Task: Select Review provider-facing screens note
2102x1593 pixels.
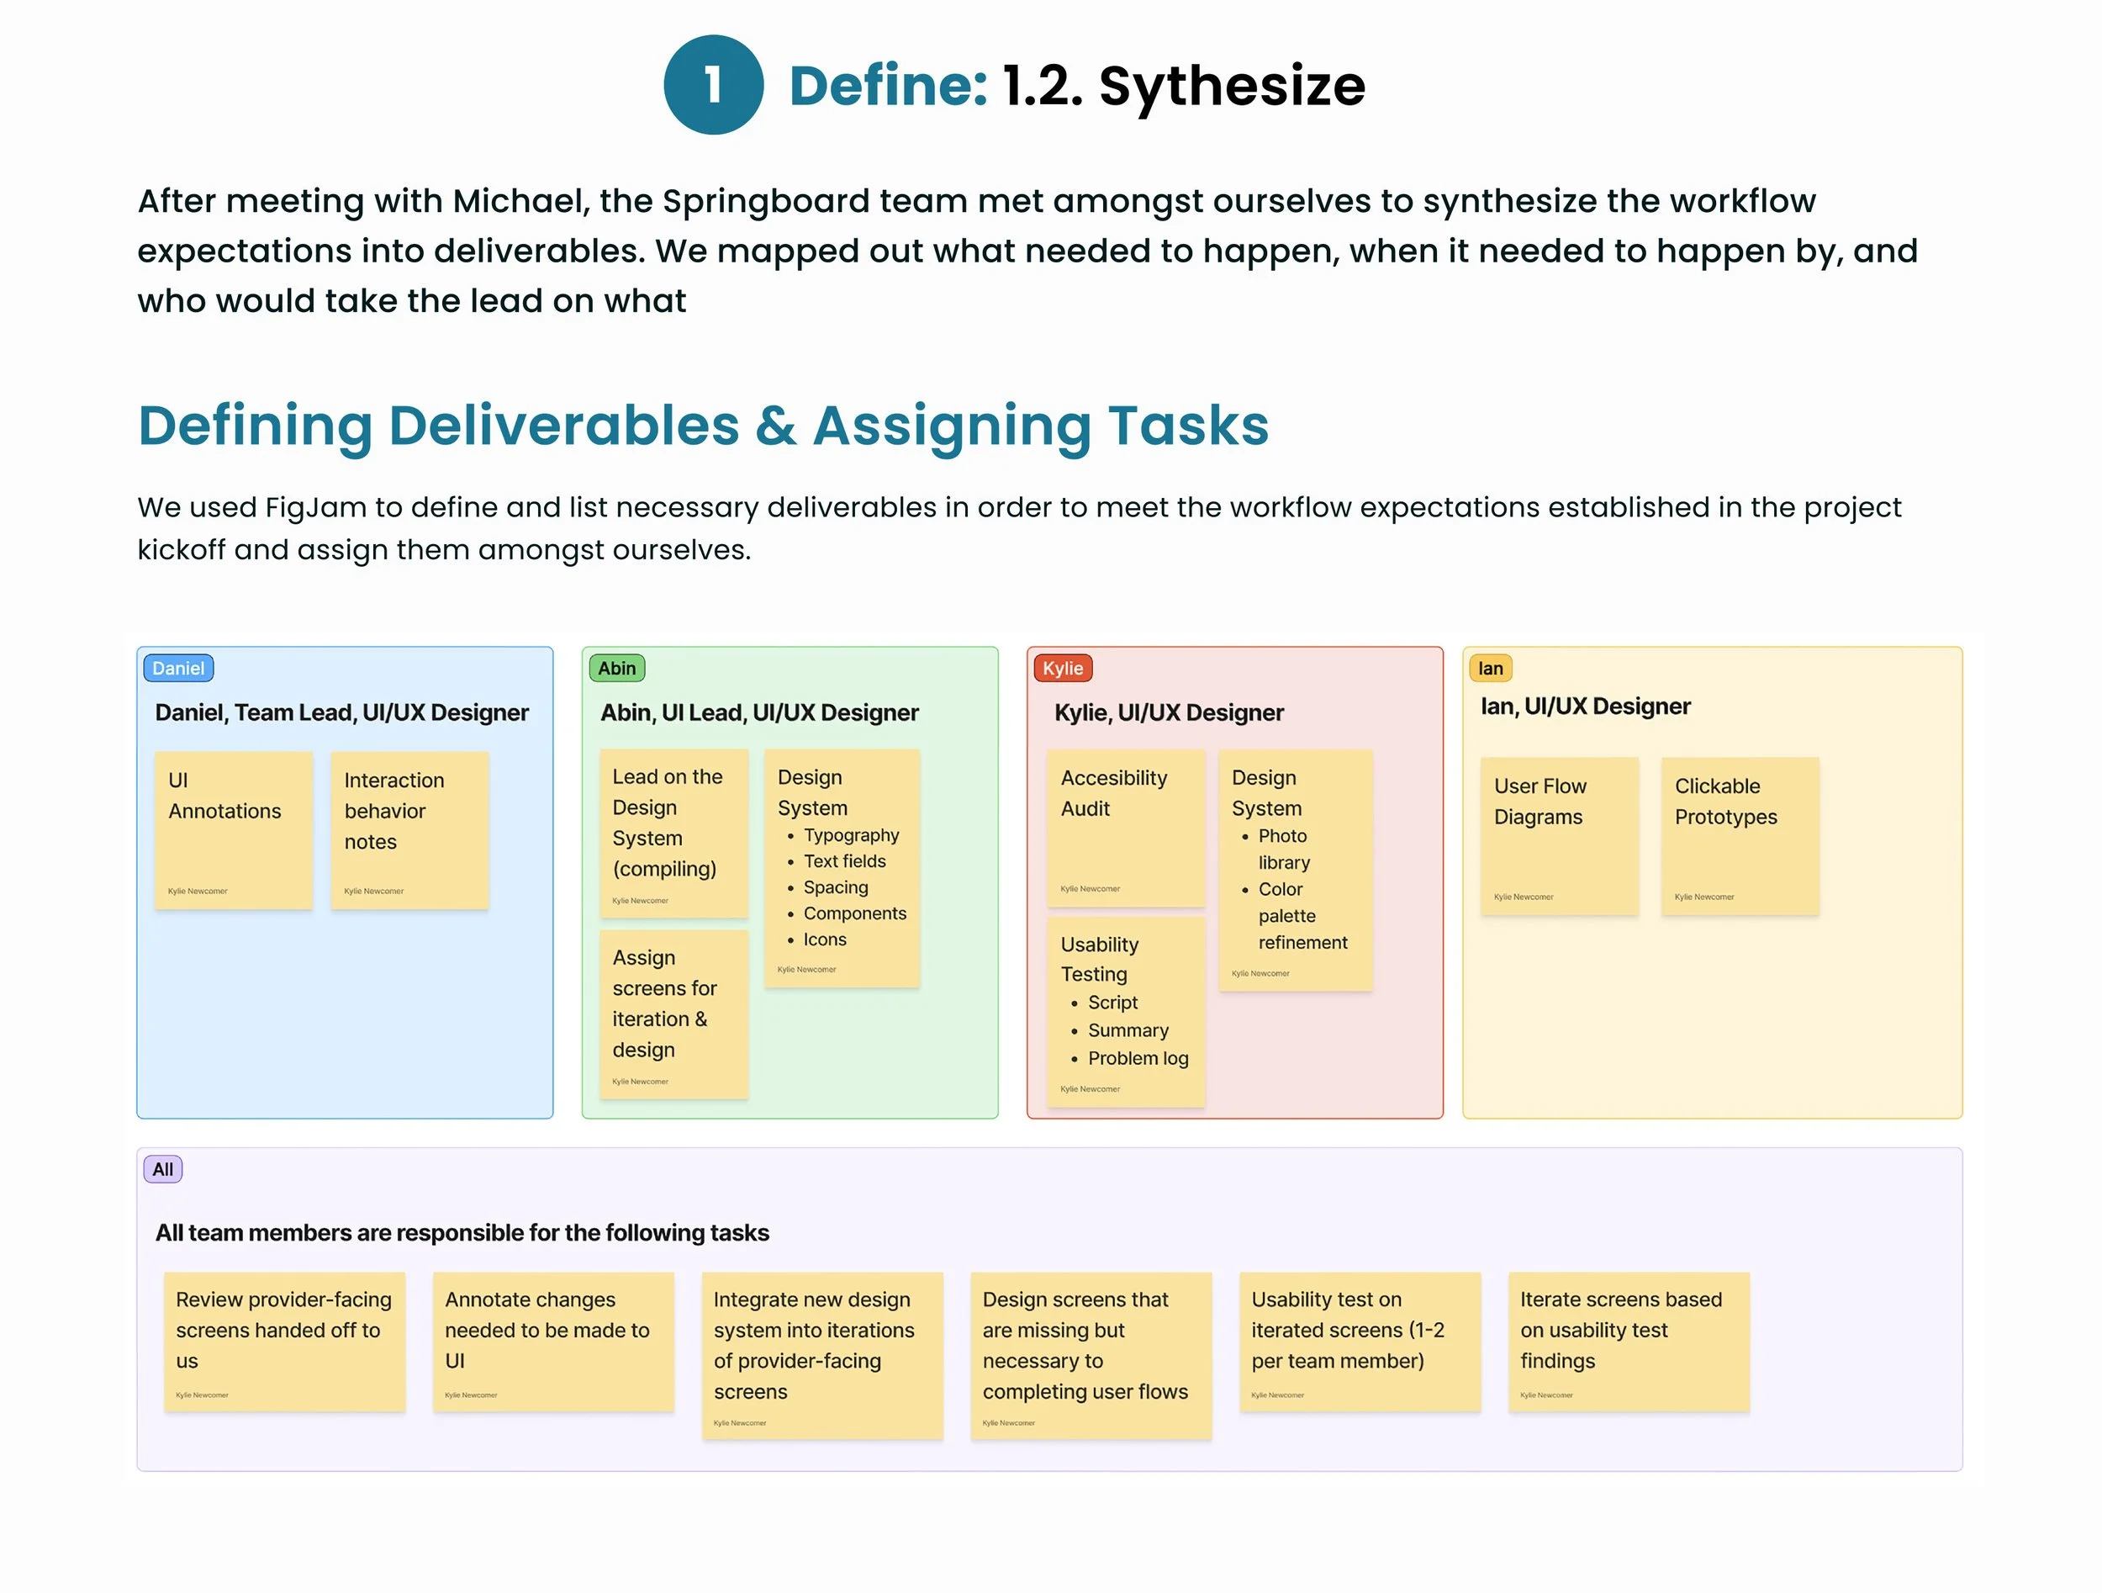Action: point(284,1340)
